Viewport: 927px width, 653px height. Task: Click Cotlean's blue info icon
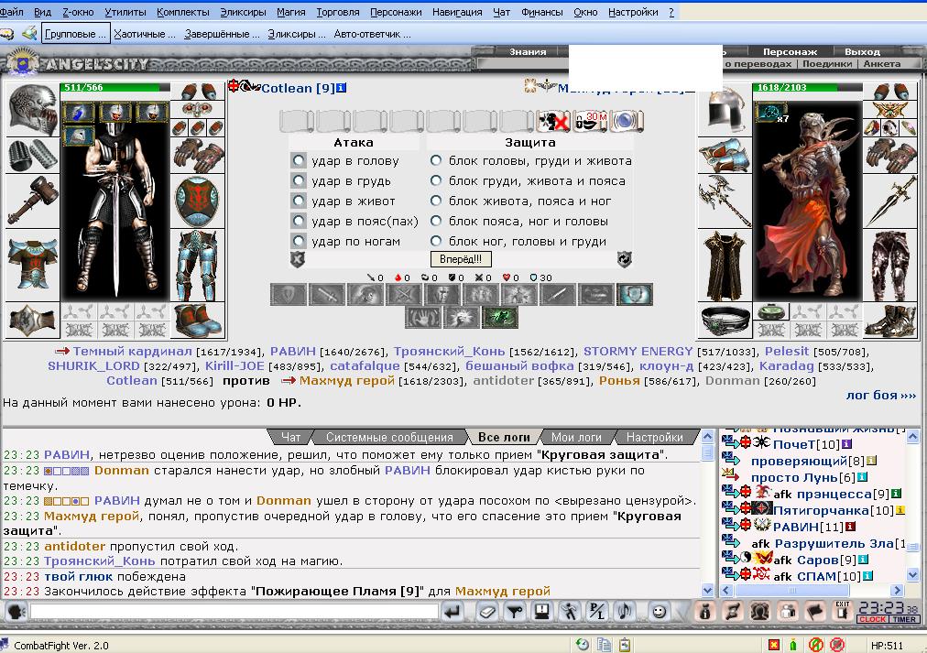coord(341,88)
